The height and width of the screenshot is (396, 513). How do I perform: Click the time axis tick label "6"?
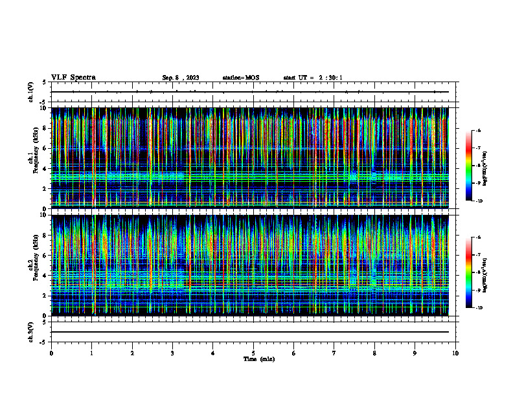294,353
